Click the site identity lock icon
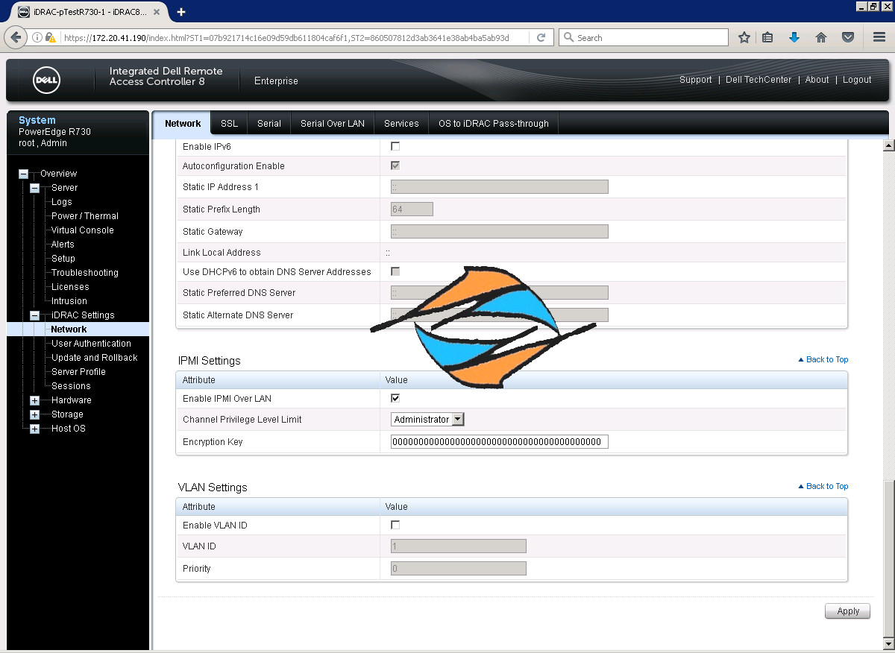The height and width of the screenshot is (653, 895). (x=50, y=37)
